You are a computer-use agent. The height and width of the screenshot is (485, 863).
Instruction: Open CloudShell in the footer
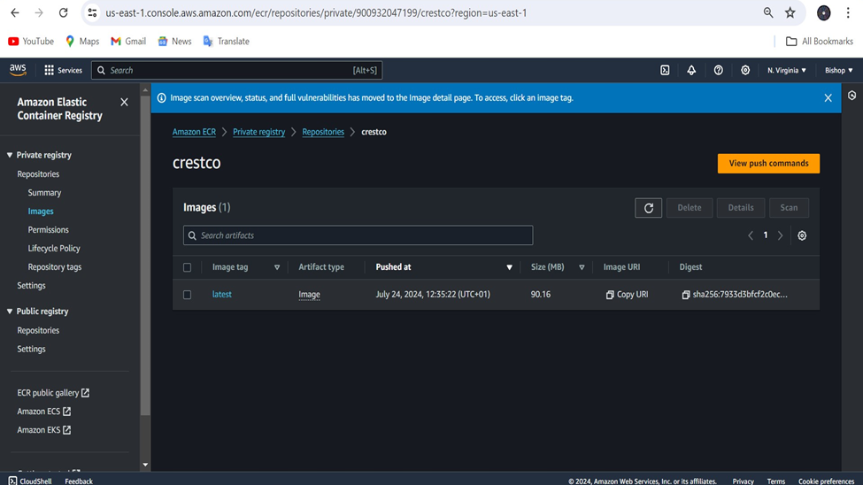(x=30, y=481)
